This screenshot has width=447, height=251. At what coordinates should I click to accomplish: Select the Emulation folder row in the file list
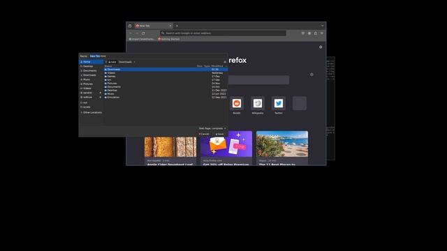point(166,98)
